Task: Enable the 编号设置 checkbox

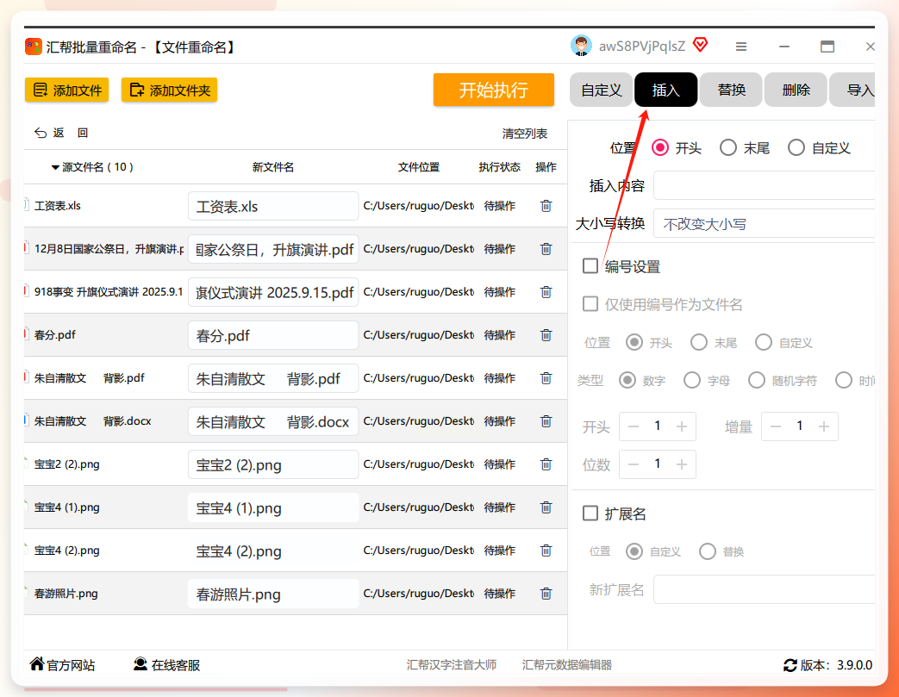Action: coord(590,266)
